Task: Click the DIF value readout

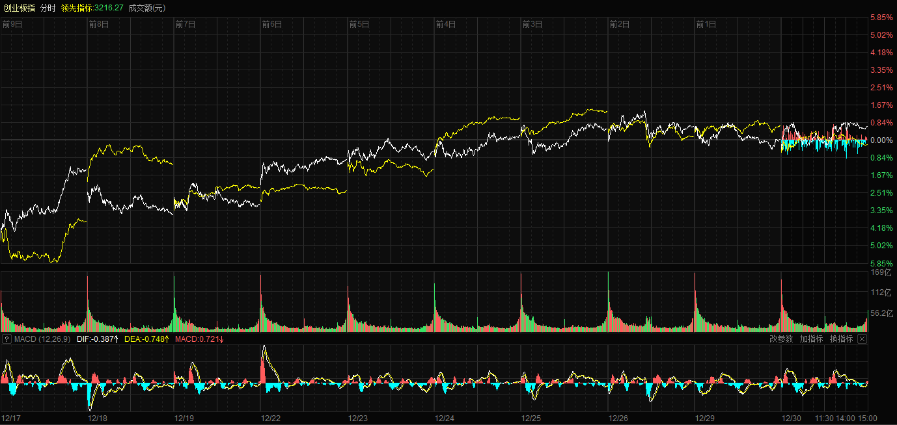Action: (x=97, y=339)
